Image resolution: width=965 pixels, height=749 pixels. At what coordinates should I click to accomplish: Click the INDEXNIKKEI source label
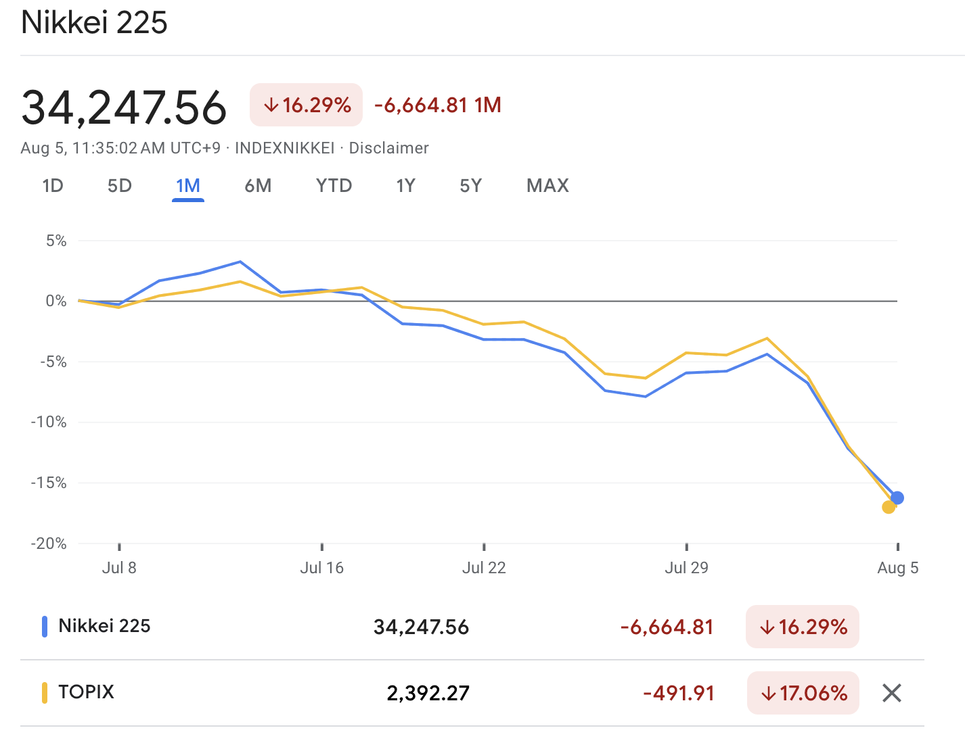(284, 147)
